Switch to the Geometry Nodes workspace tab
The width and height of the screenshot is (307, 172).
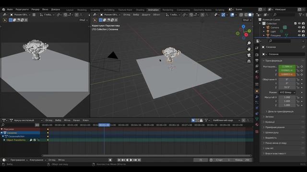point(202,10)
